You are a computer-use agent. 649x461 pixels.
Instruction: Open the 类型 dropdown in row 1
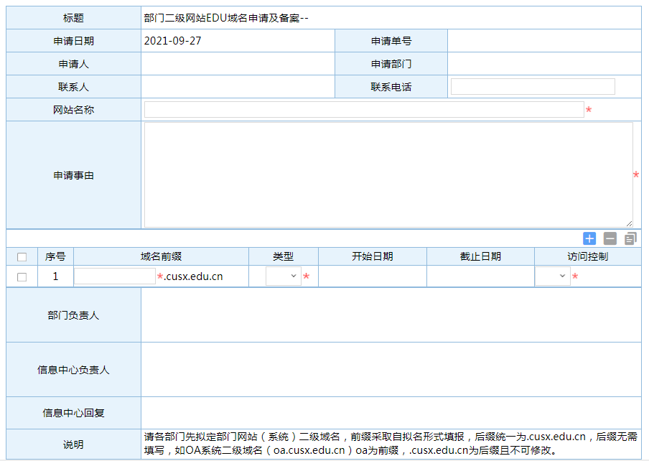pyautogui.click(x=284, y=276)
